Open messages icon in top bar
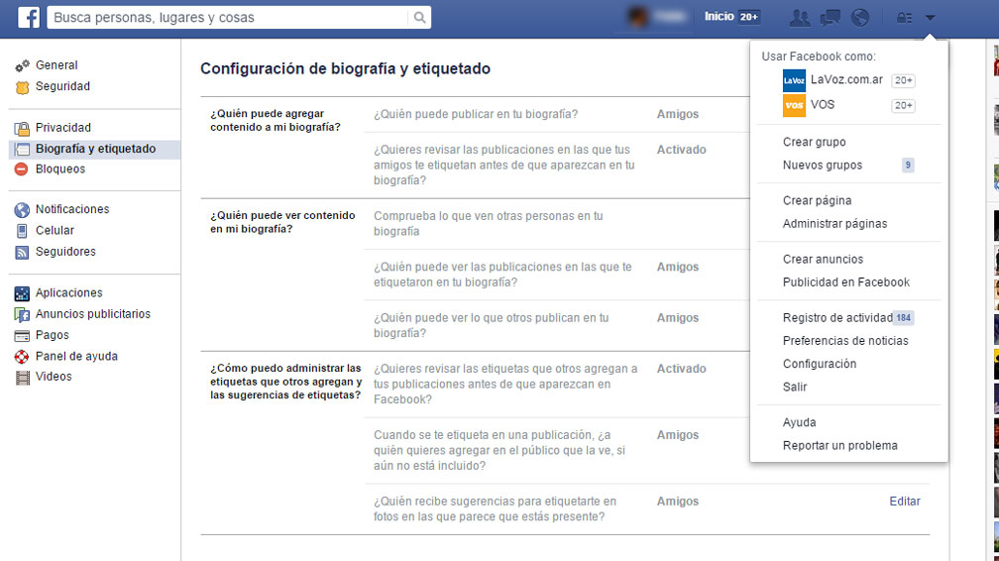The image size is (999, 561). coord(831,17)
